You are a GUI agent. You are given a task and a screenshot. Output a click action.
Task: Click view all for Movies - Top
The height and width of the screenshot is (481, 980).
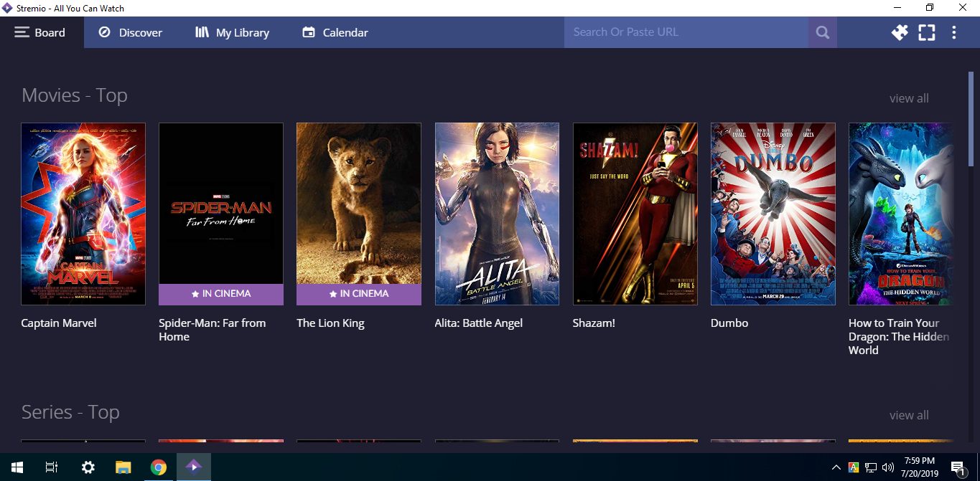click(909, 98)
